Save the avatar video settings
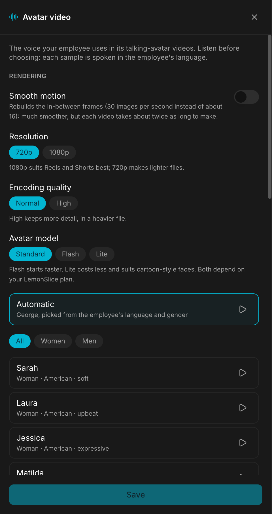This screenshot has width=272, height=514. (136, 495)
